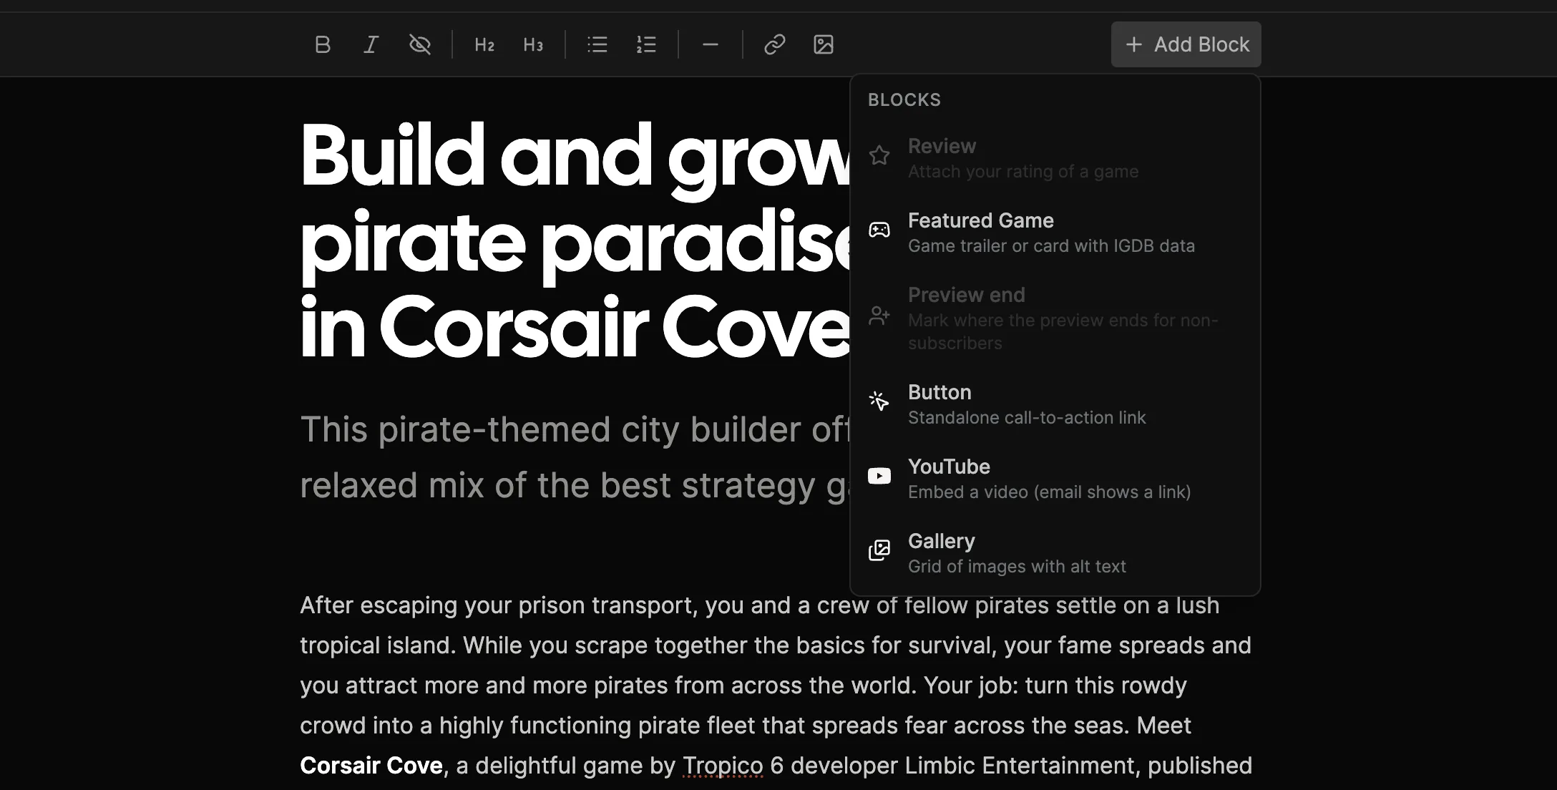This screenshot has height=790, width=1557.
Task: Pick the Preview end block
Action: coord(1055,318)
